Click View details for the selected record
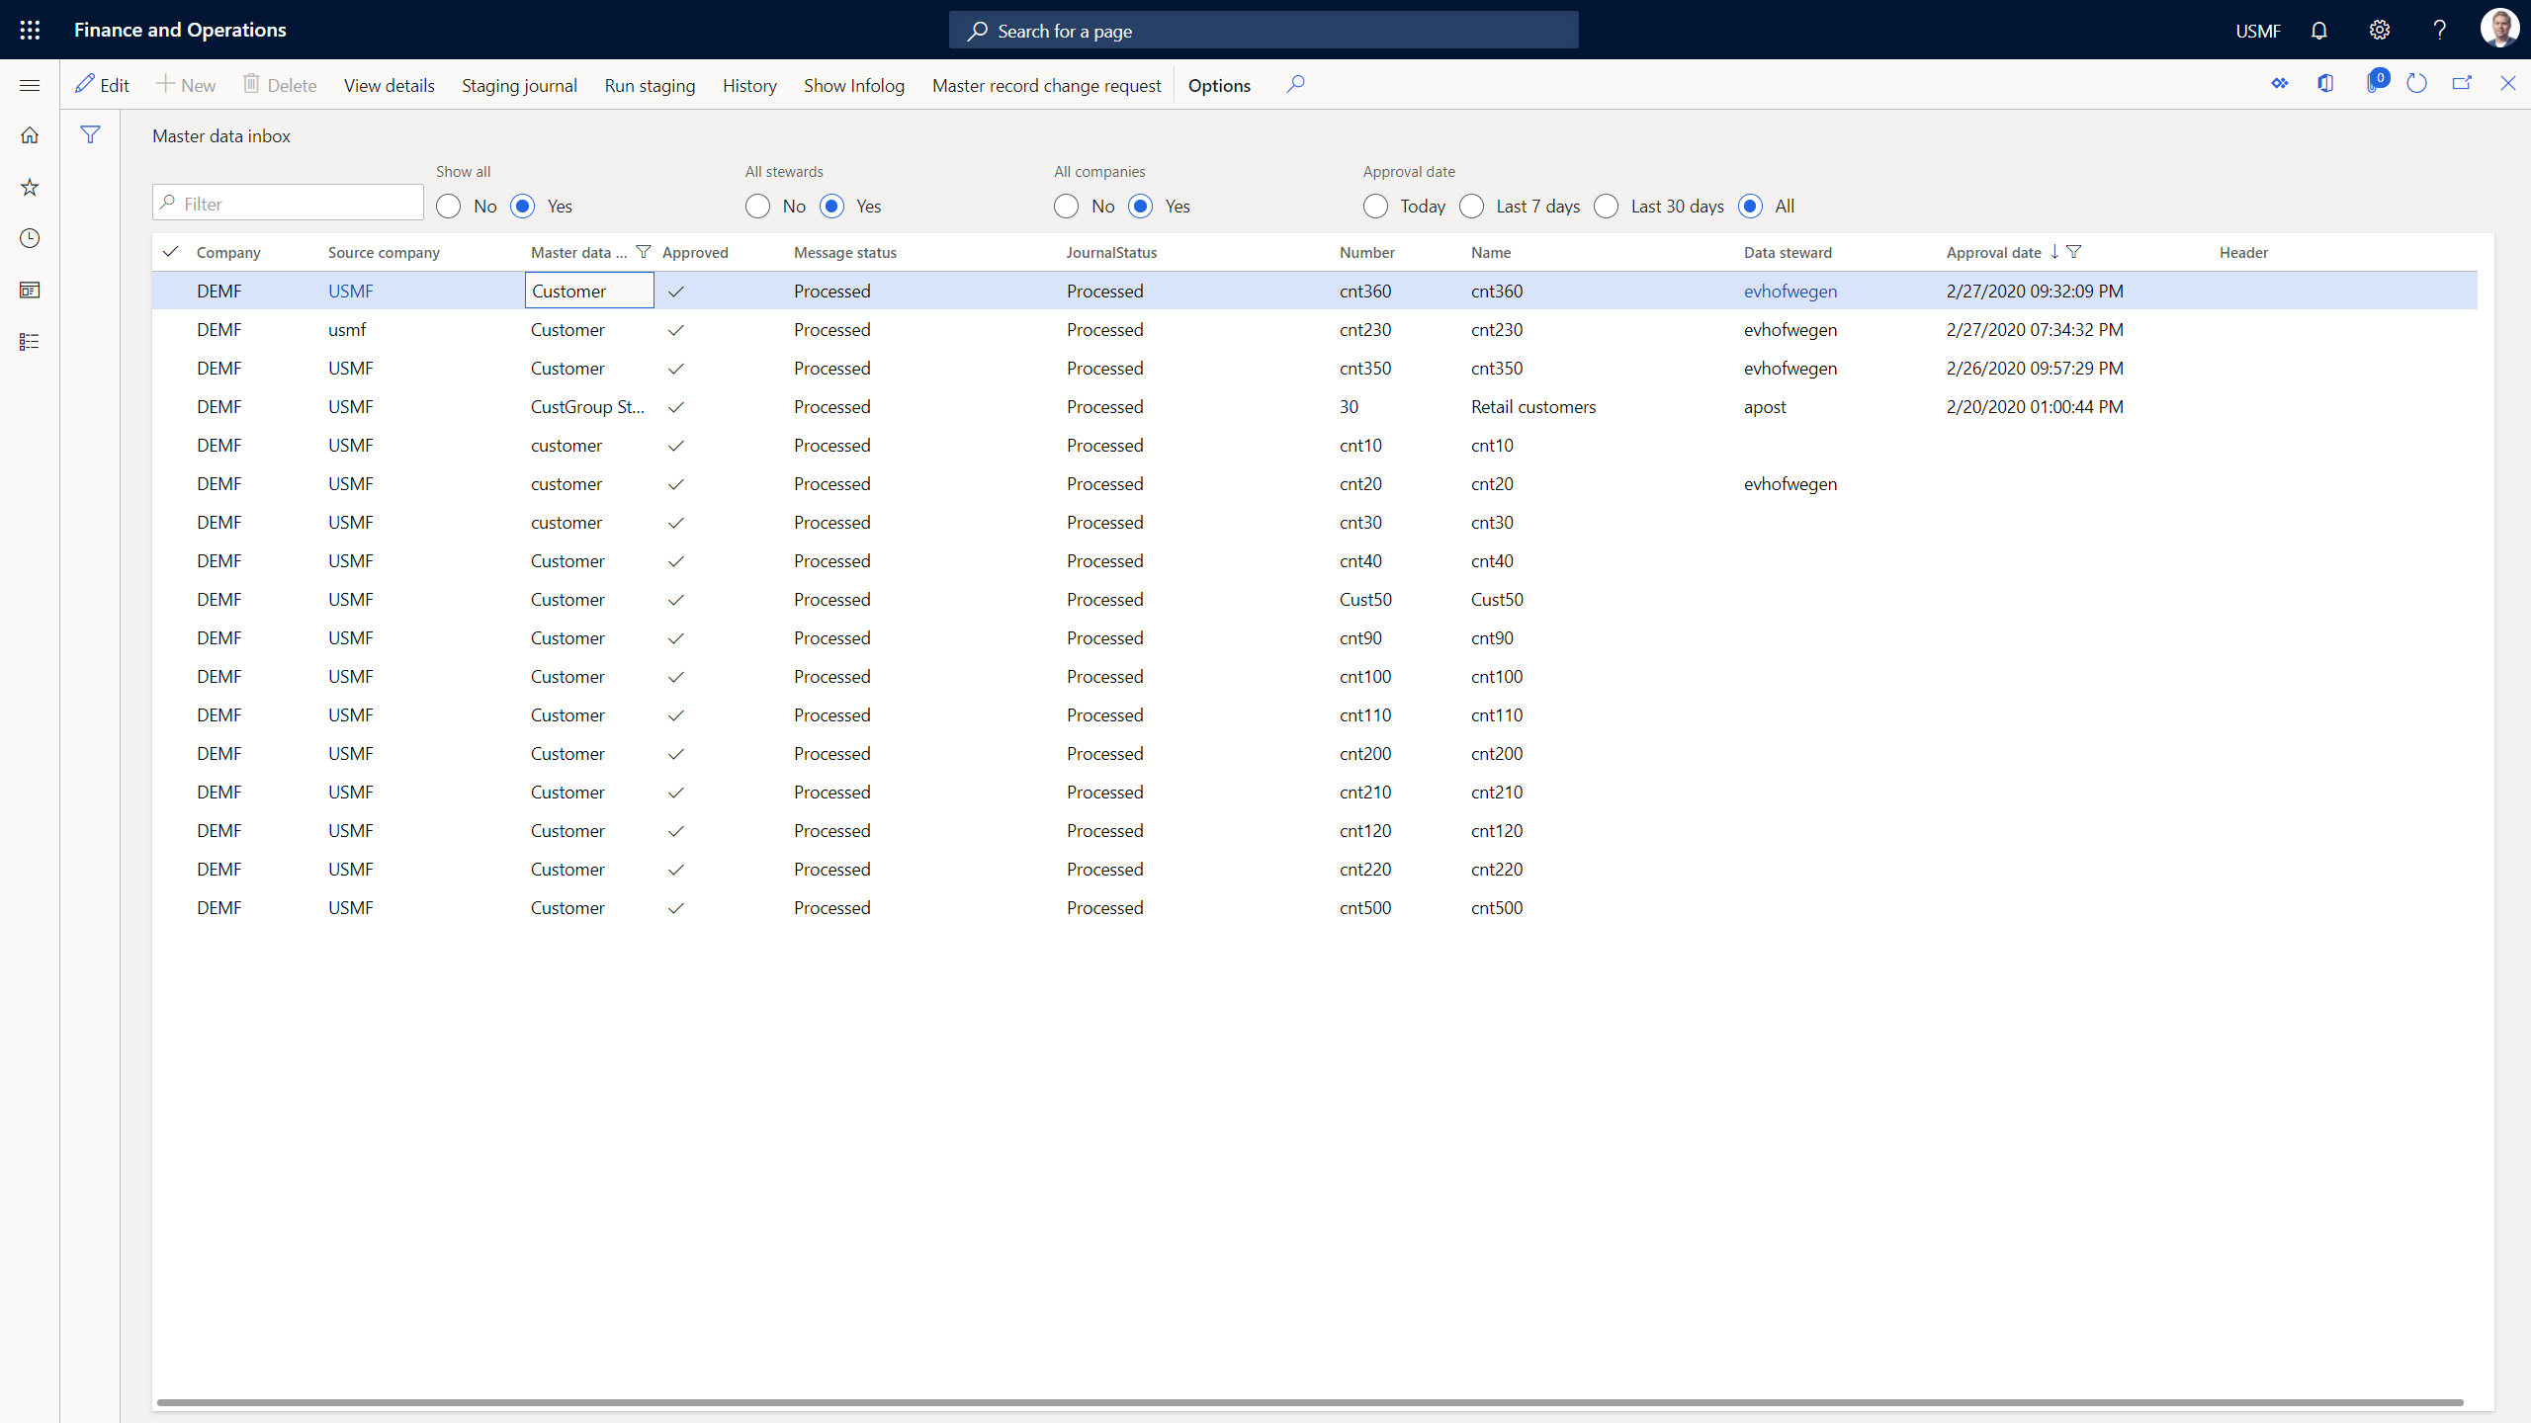2531x1423 pixels. (389, 85)
